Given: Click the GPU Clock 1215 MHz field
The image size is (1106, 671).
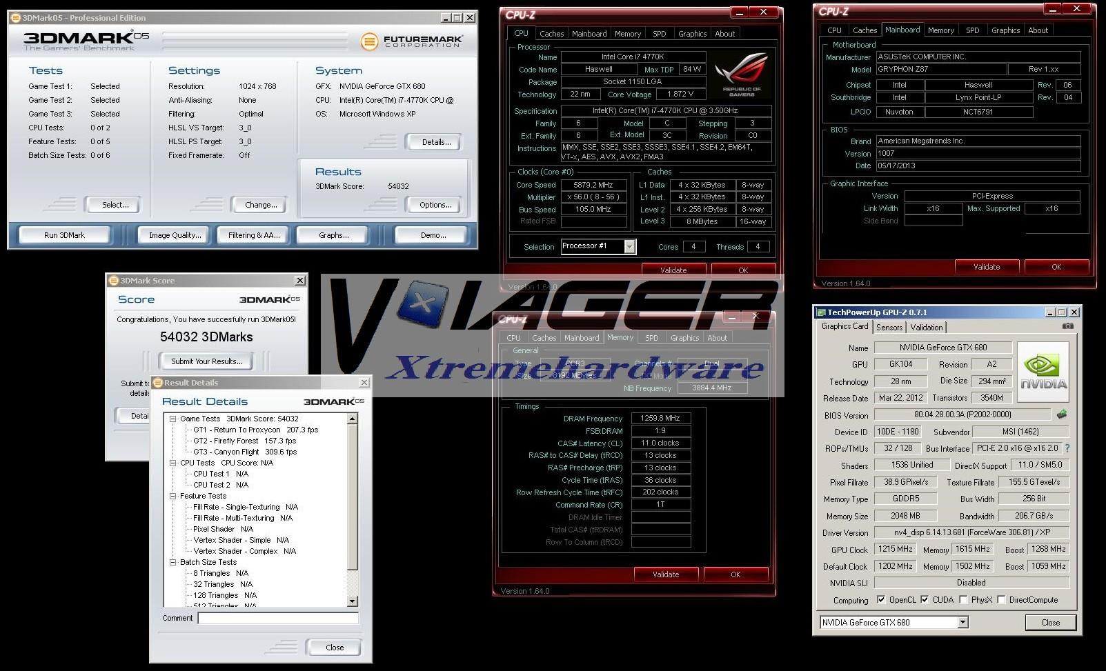Looking at the screenshot, I should pyautogui.click(x=896, y=549).
